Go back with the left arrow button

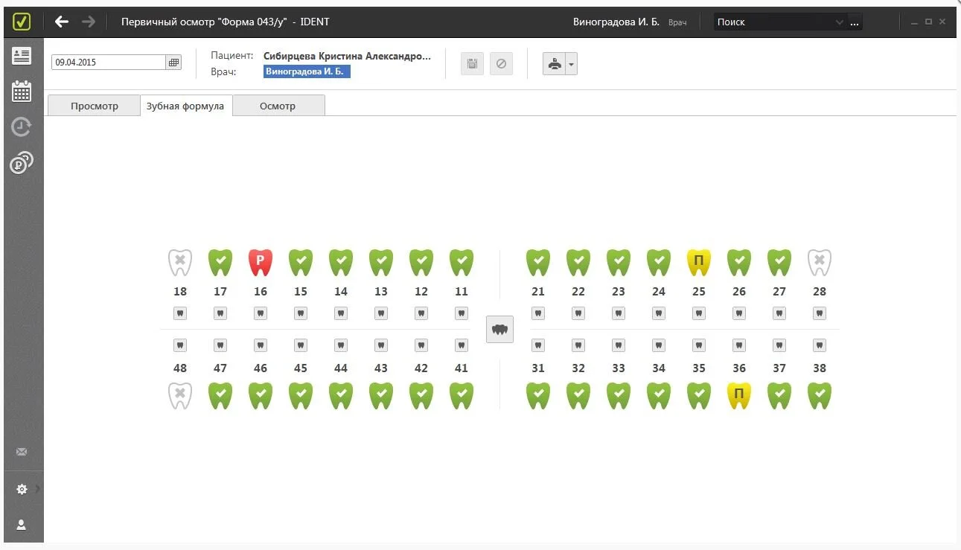pyautogui.click(x=62, y=22)
